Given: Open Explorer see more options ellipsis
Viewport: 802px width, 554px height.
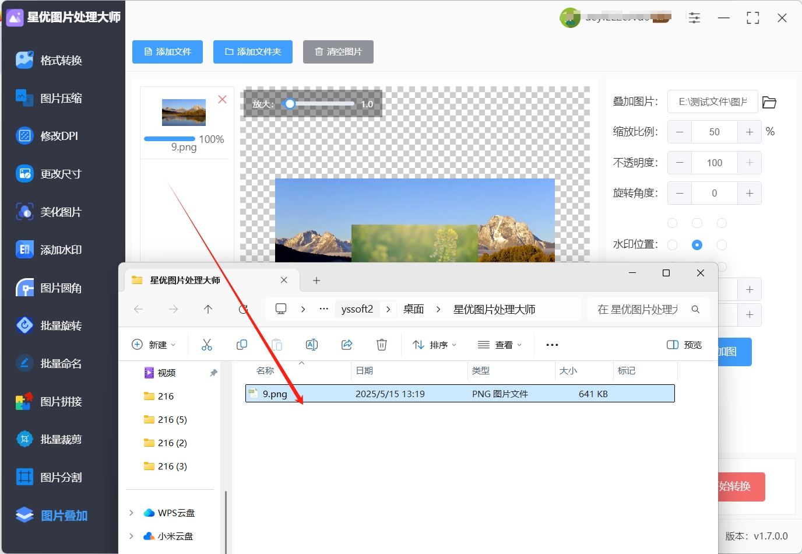Looking at the screenshot, I should point(552,345).
